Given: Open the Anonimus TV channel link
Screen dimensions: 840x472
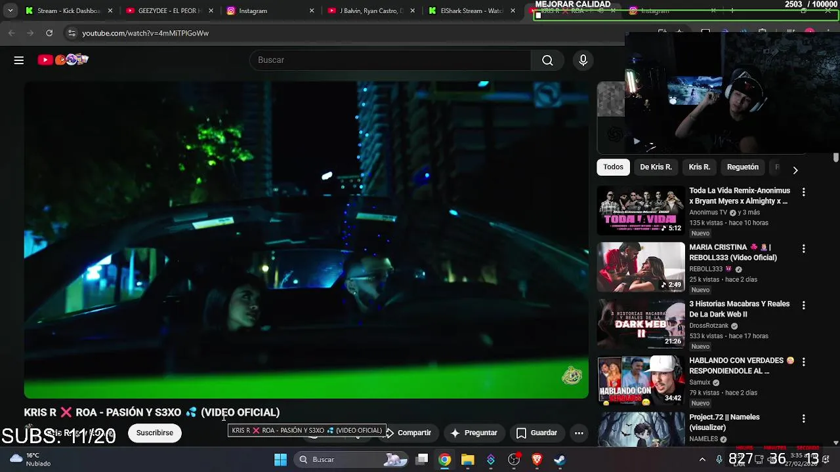Looking at the screenshot, I should click(x=708, y=212).
